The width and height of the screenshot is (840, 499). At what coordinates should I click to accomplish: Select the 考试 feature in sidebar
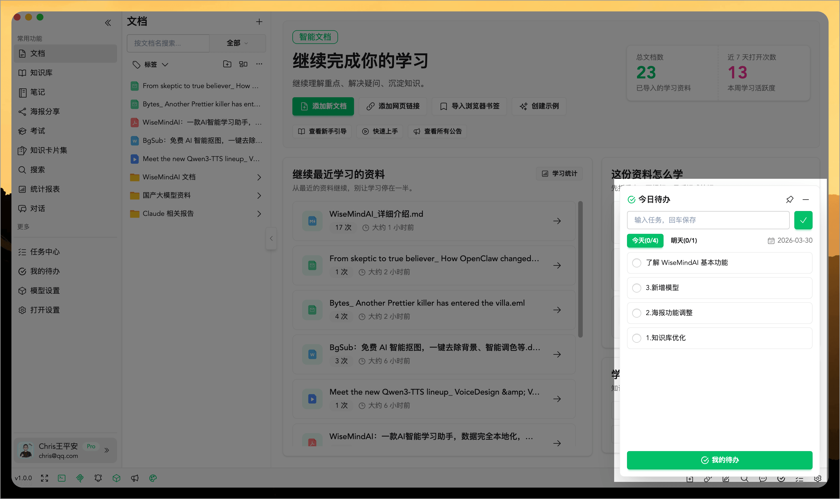pyautogui.click(x=38, y=131)
